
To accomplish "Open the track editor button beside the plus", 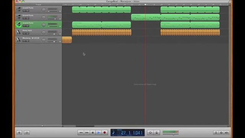I will point(27,133).
